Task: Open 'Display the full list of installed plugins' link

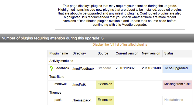Action: tap(120, 45)
